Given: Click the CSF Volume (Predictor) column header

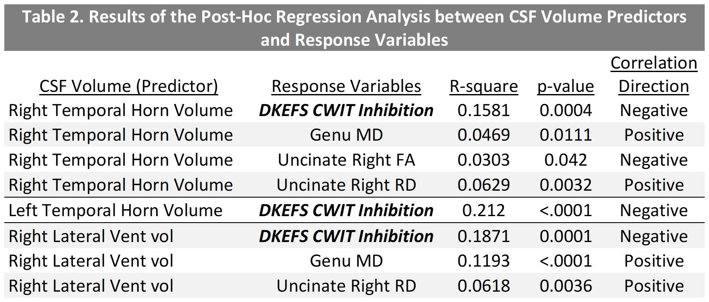Looking at the screenshot, I should click(128, 86).
